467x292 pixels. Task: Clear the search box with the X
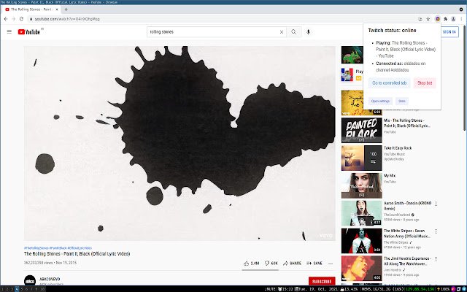[x=281, y=32]
